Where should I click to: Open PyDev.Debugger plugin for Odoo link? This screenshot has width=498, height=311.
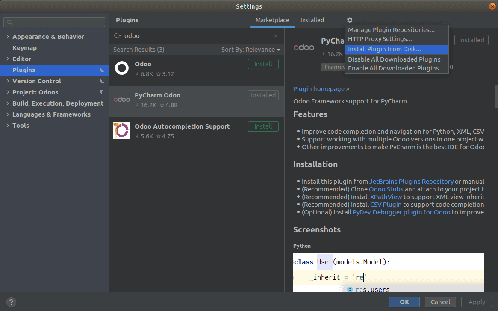[x=401, y=212]
